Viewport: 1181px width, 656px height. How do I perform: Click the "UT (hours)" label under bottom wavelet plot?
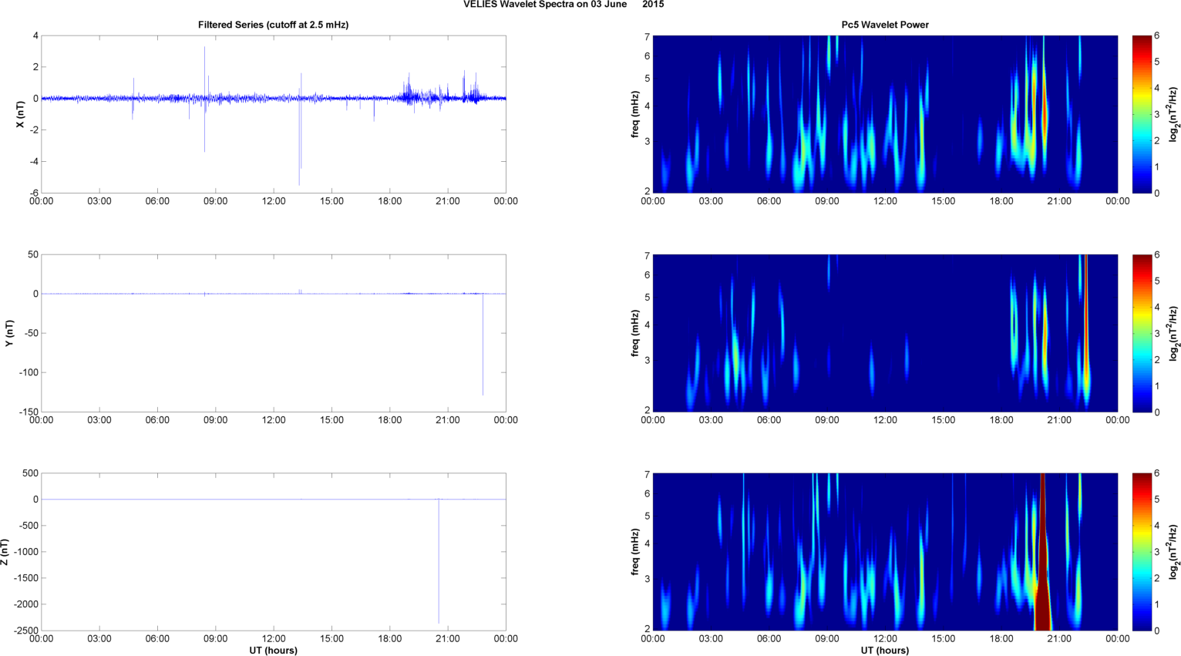[x=885, y=651]
